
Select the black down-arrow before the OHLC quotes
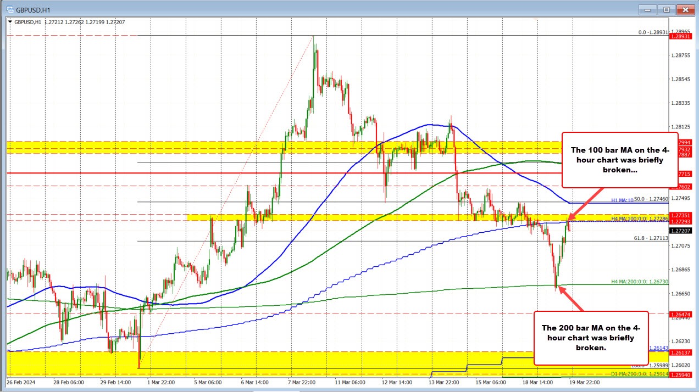click(x=11, y=23)
